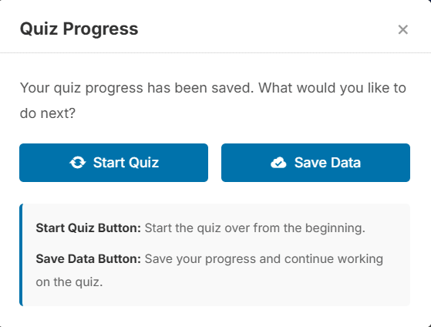Image resolution: width=431 pixels, height=327 pixels.
Task: Select the word Quiz in dialog title
Action: tap(39, 29)
